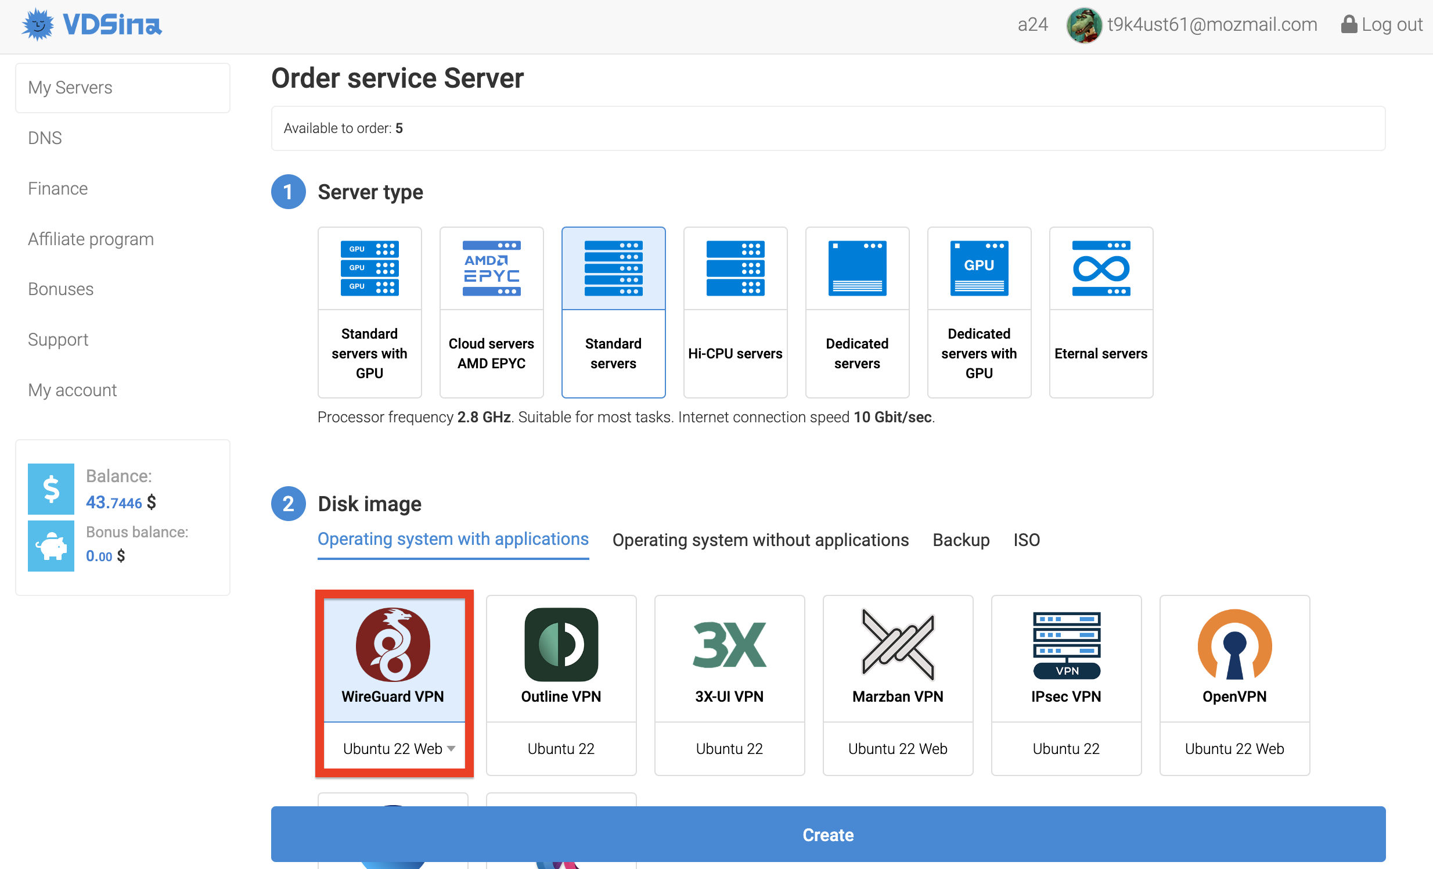The width and height of the screenshot is (1433, 869).
Task: Click the Ubuntu 22 label under 3X-UI VPN
Action: pyautogui.click(x=729, y=749)
